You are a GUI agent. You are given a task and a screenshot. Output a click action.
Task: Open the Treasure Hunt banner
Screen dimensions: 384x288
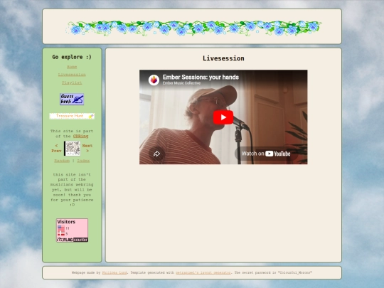pos(72,116)
